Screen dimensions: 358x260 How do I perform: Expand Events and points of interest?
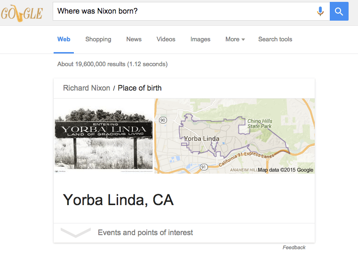(x=145, y=233)
